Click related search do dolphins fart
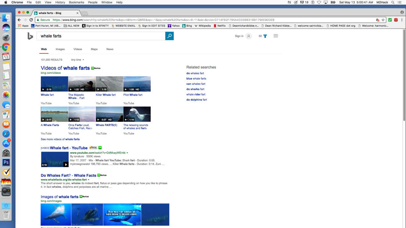Viewport: 406px width, 228px height. pos(197,100)
